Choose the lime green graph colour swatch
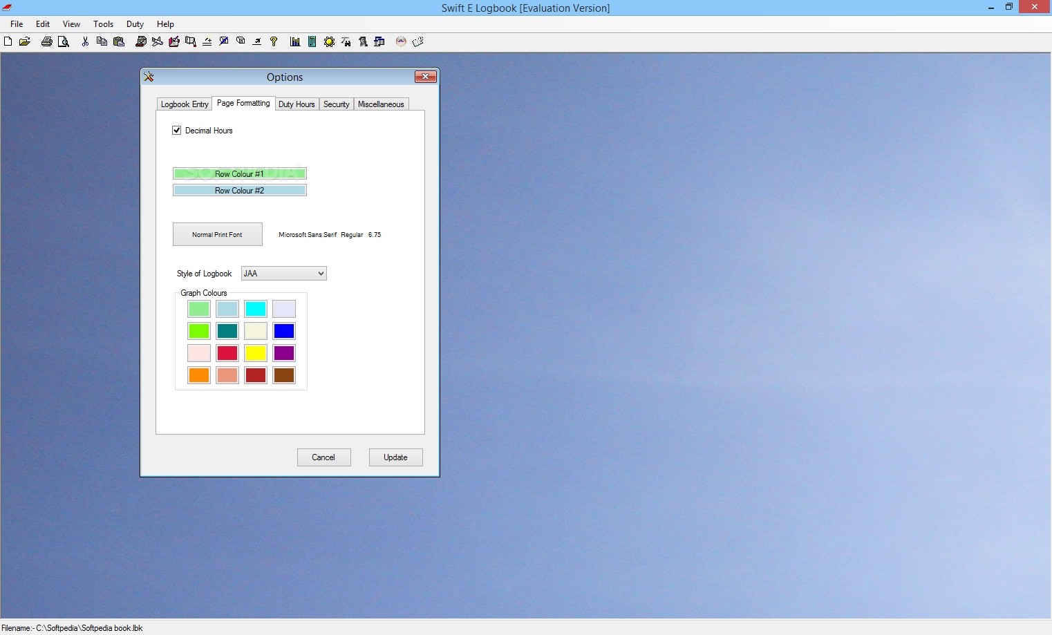The image size is (1052, 635). coord(199,331)
